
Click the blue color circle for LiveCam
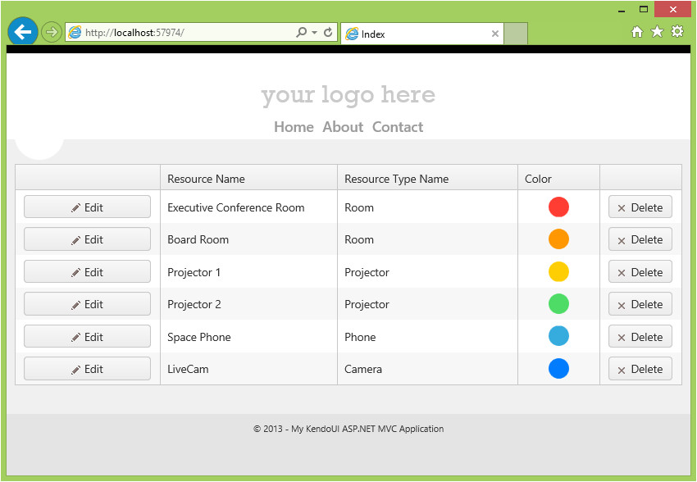tap(558, 368)
